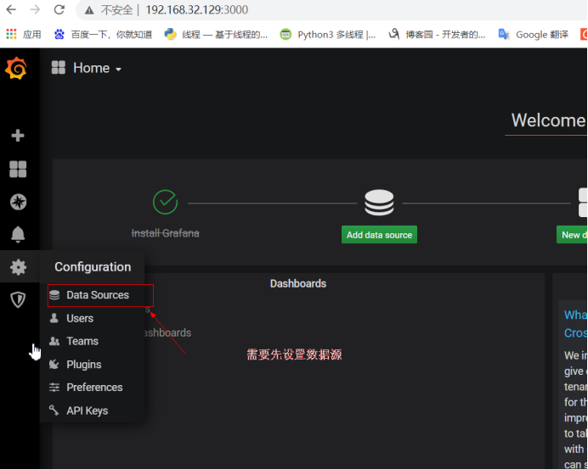The height and width of the screenshot is (469, 588).
Task: Open the Explore compass icon
Action: pos(18,202)
